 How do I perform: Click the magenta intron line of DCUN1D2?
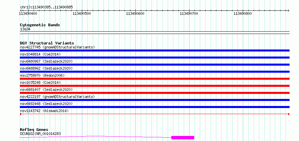pos(95,136)
